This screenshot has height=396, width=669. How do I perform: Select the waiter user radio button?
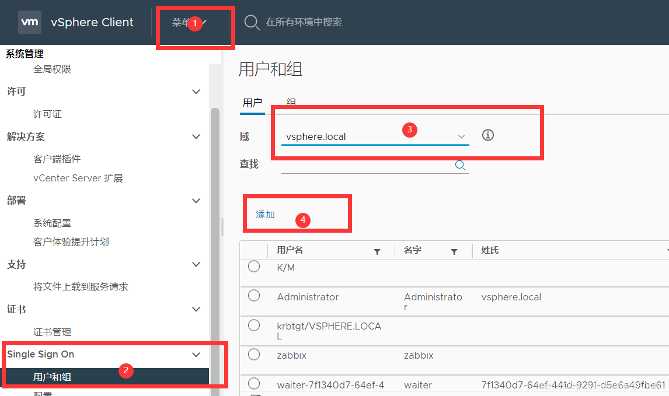[254, 383]
